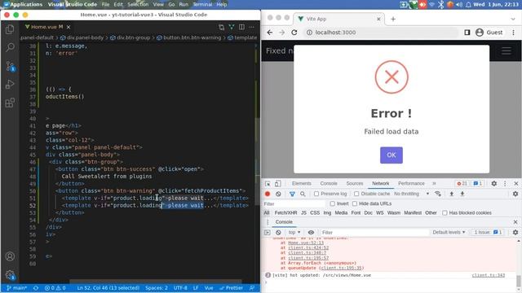Open the Accounts icon in VS Code
Viewport: 522px width, 293px height.
click(x=10, y=256)
